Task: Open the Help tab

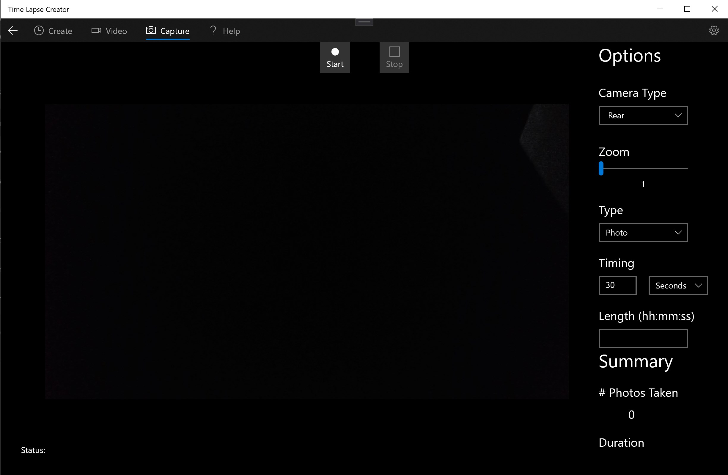Action: coord(231,31)
